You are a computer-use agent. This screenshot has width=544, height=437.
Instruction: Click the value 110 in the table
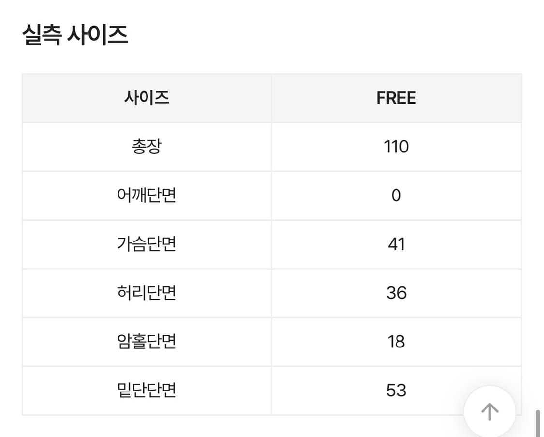tap(397, 147)
